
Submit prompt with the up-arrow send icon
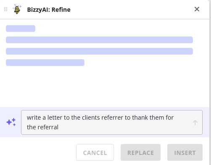195,123
